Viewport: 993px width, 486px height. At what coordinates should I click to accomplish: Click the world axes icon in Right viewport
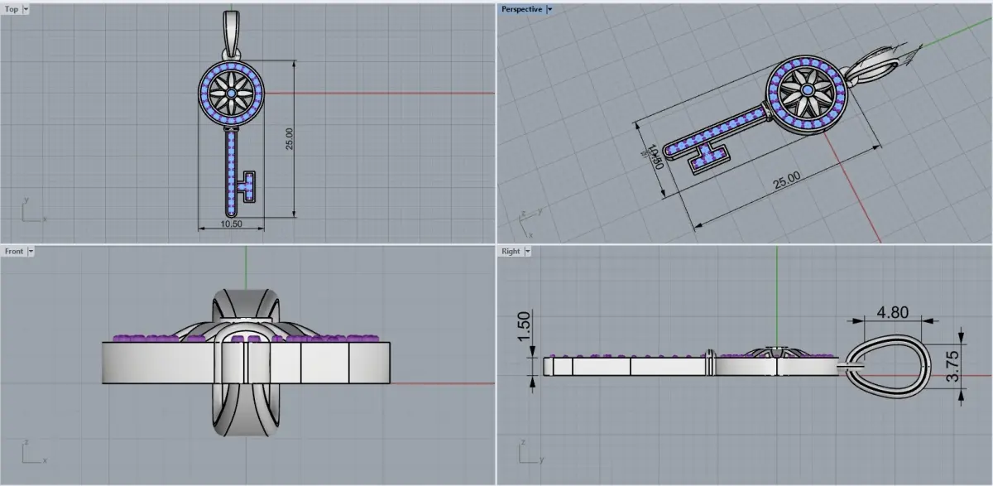[530, 452]
